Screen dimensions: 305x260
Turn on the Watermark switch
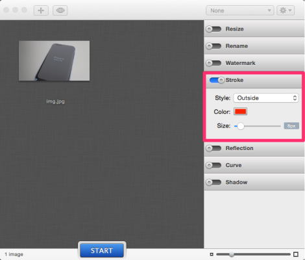point(213,63)
